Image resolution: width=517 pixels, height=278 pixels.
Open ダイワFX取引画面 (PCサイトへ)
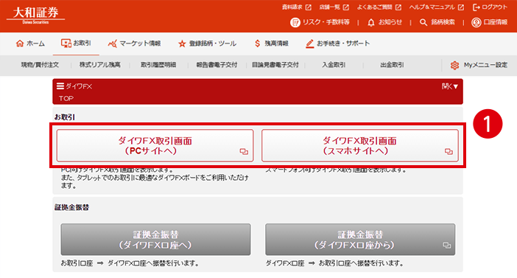(x=155, y=145)
